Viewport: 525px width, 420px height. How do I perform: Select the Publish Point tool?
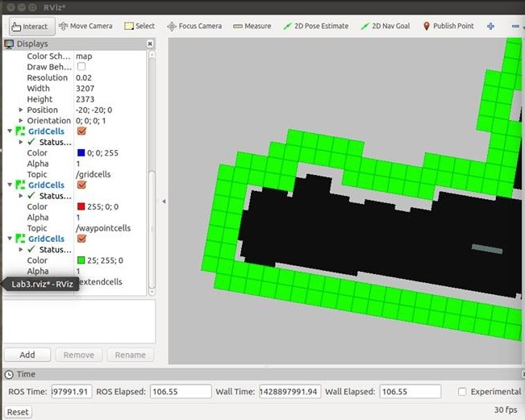448,26
